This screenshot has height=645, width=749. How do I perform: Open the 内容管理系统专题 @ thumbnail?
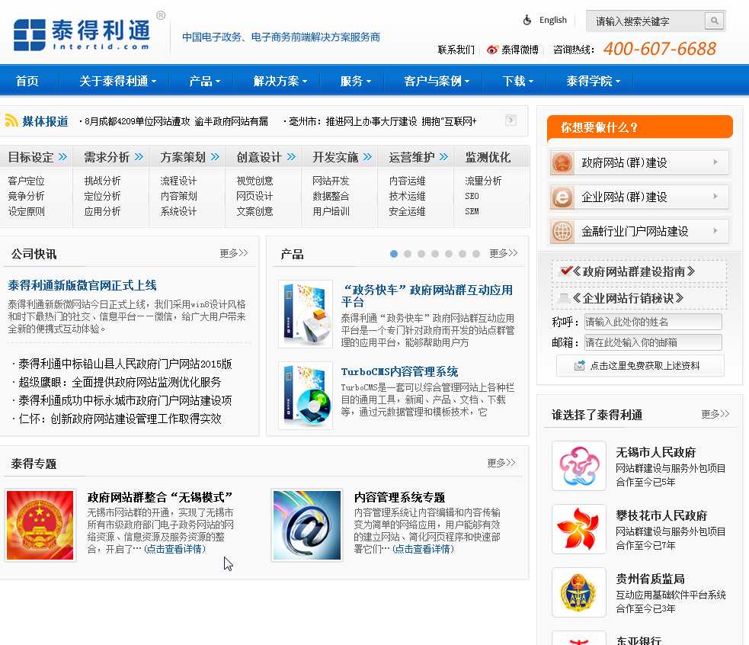point(307,525)
